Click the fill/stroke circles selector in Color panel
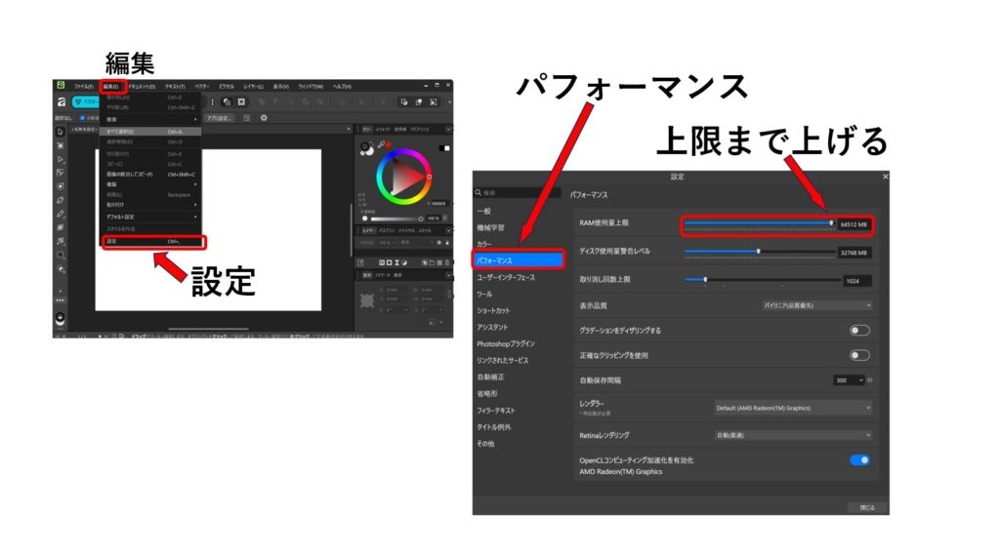 [366, 148]
